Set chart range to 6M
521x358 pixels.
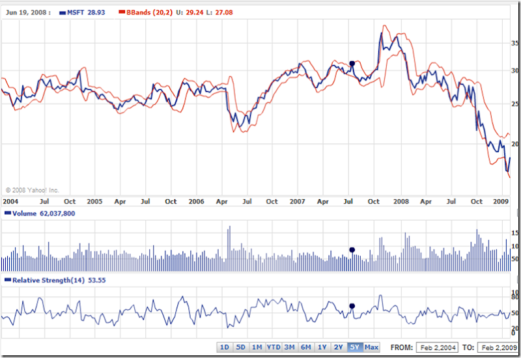point(306,348)
